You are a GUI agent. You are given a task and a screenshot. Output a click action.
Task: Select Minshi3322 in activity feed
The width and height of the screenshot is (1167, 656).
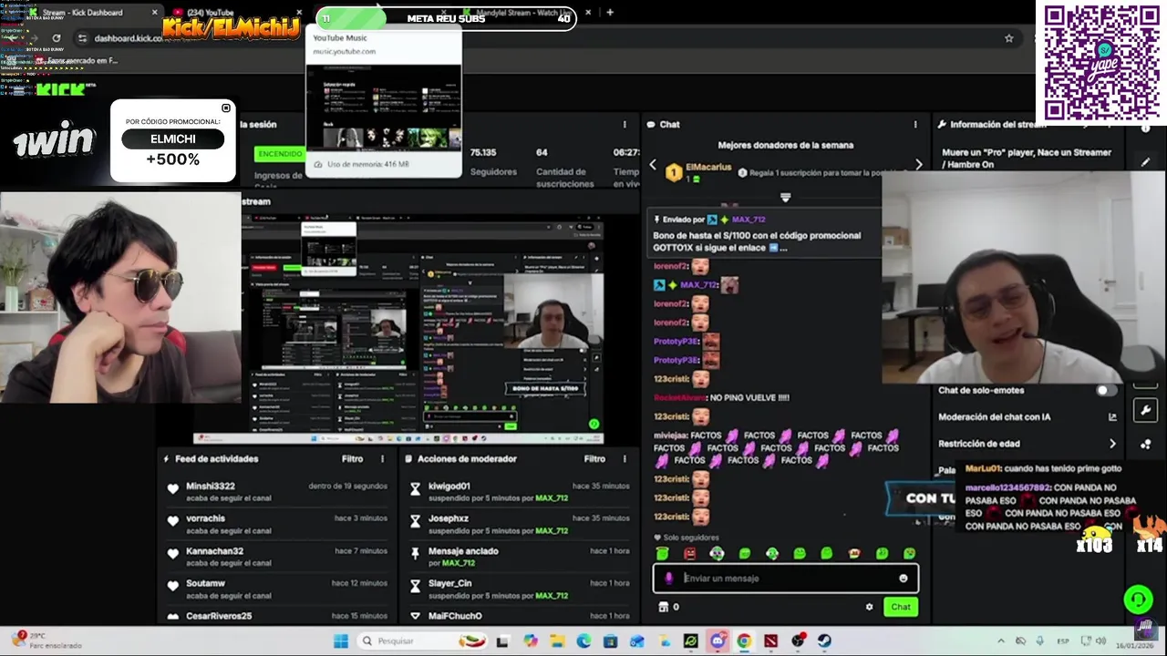pyautogui.click(x=276, y=492)
